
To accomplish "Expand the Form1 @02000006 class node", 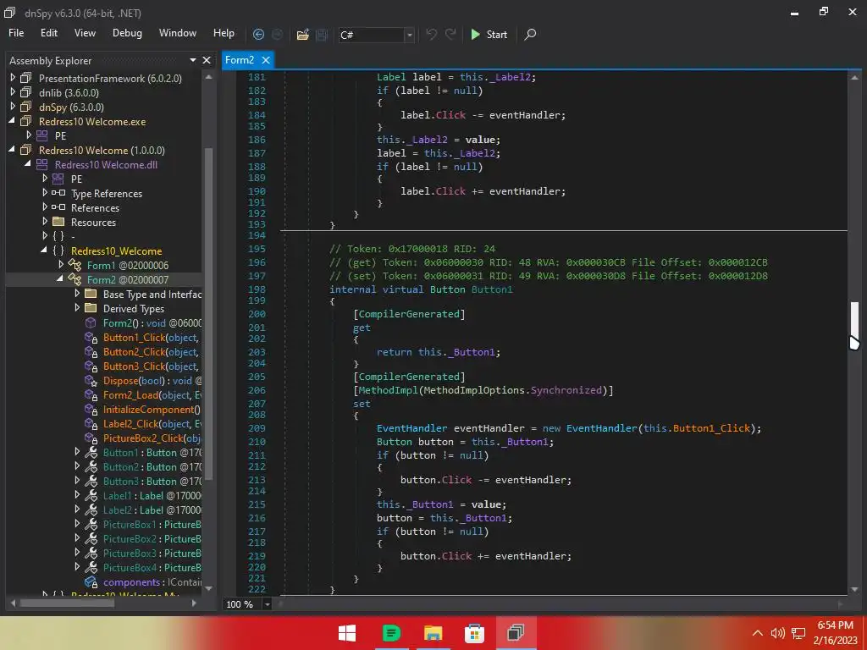I will click(x=61, y=265).
